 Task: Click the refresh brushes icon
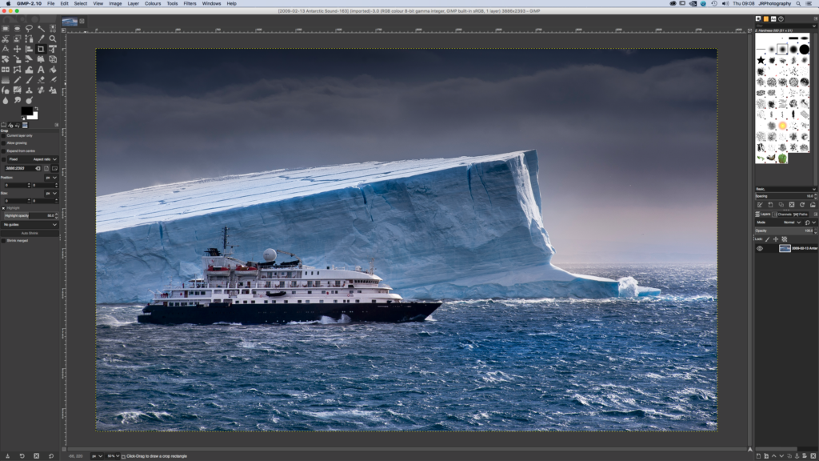coord(802,205)
